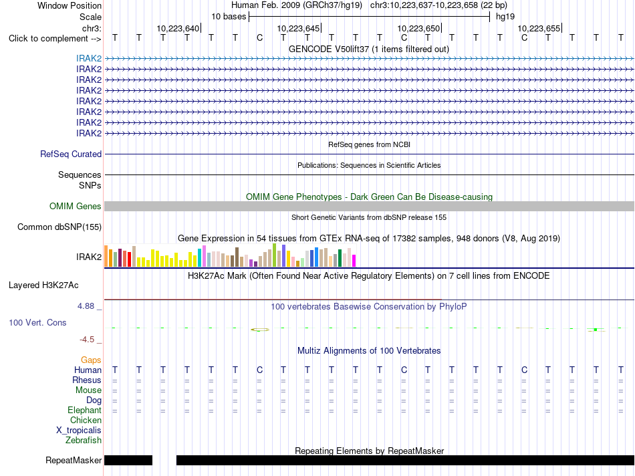Image resolution: width=635 pixels, height=476 pixels.
Task: Click the magenta bar ending the GTEx chart
Action: point(354,261)
